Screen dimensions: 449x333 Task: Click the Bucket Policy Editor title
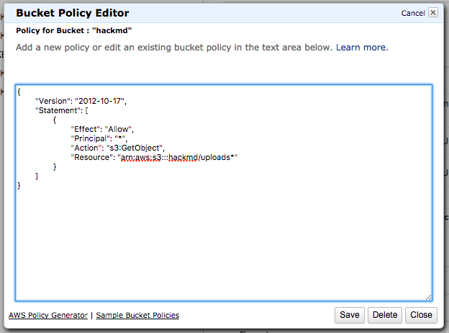coord(73,13)
